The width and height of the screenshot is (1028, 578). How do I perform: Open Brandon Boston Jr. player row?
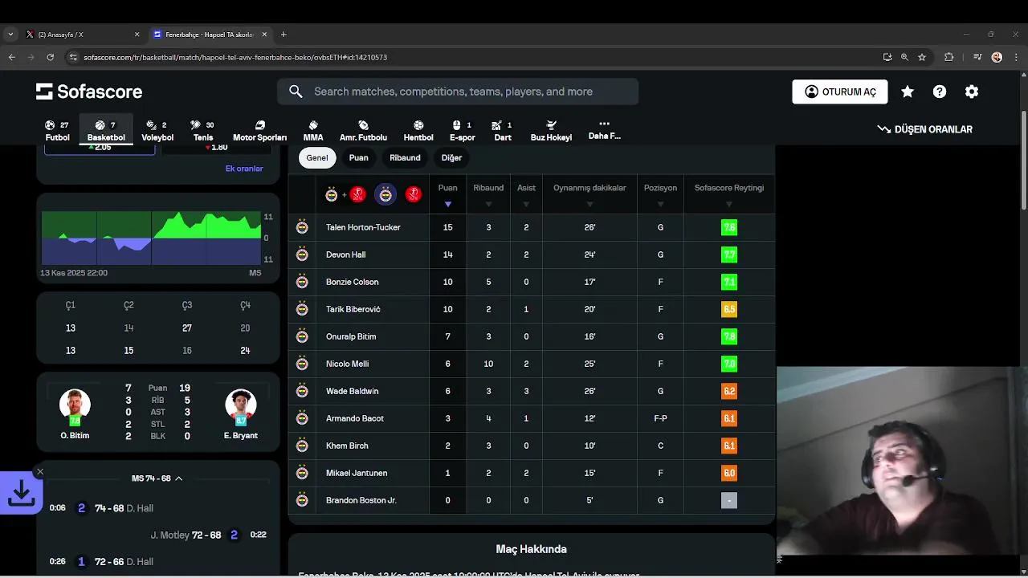(x=532, y=500)
